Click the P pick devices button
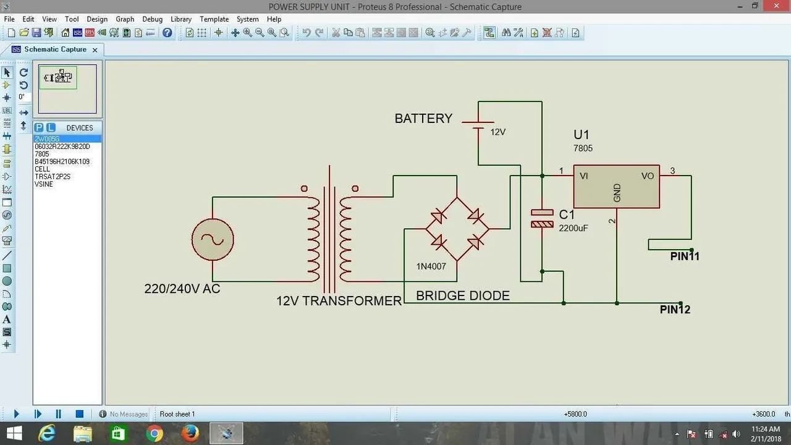The width and height of the screenshot is (791, 445). [39, 128]
